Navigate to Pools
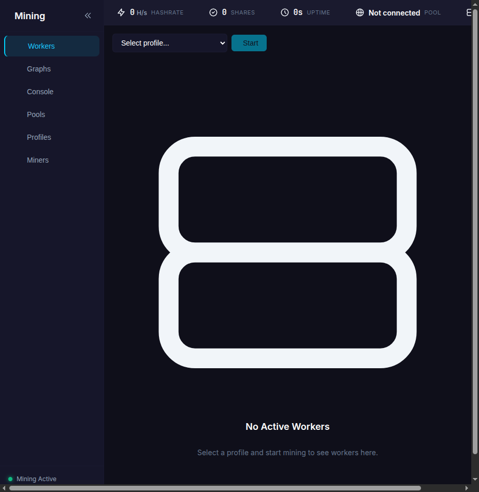The width and height of the screenshot is (479, 492). click(36, 114)
